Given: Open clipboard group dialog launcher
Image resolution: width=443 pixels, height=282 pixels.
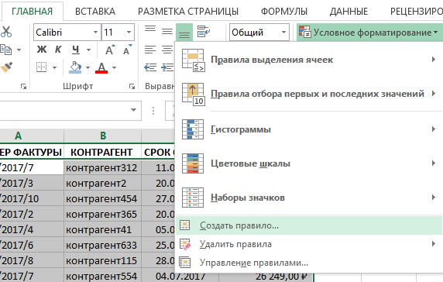Looking at the screenshot, I should coord(23,86).
